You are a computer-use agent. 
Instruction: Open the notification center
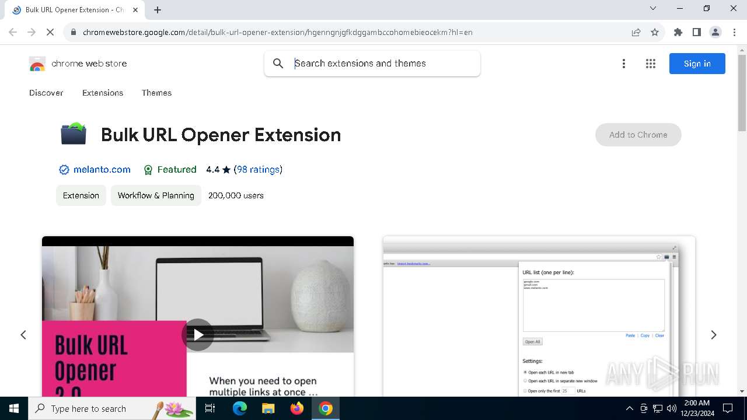[728, 408]
